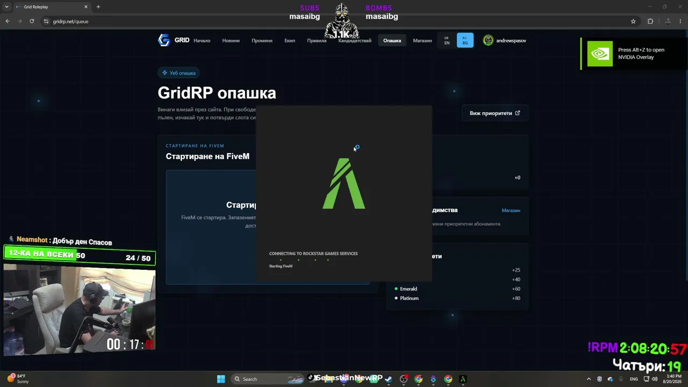The width and height of the screenshot is (688, 387).
Task: Open the Правила nav item
Action: click(x=317, y=41)
